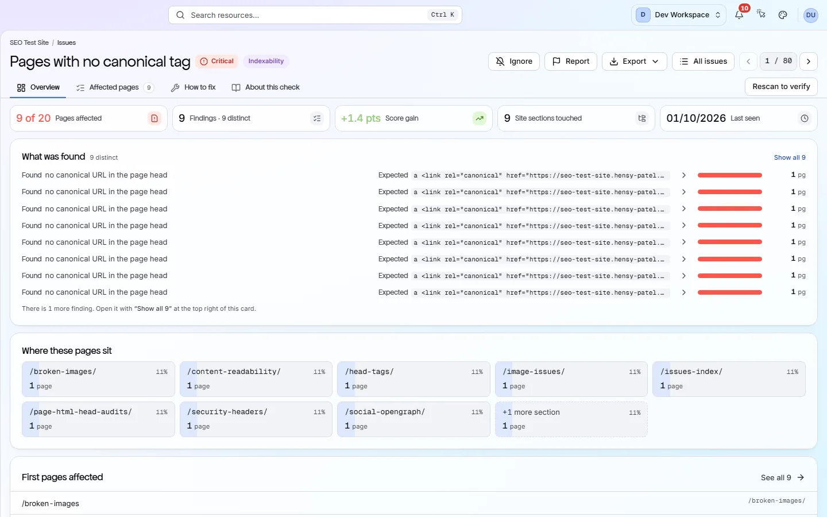This screenshot has height=517, width=827.
Task: Open the How to fix tab
Action: 193,87
